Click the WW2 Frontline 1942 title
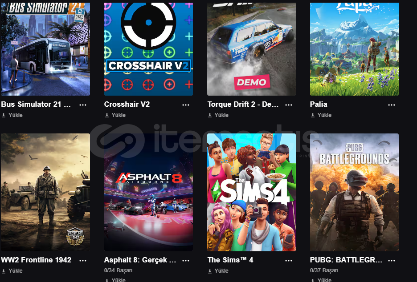 (36, 260)
